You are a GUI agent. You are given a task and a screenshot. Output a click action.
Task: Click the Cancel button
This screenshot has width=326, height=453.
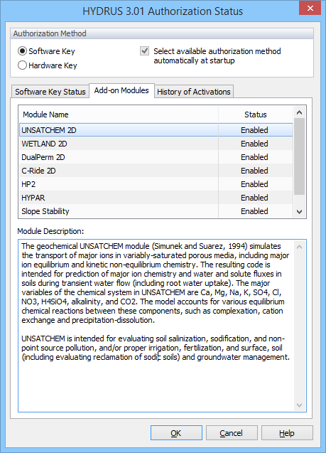(x=231, y=433)
